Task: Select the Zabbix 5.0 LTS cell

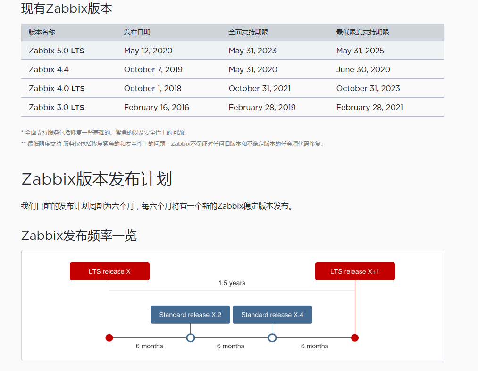Action: [x=57, y=51]
